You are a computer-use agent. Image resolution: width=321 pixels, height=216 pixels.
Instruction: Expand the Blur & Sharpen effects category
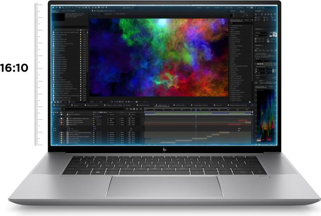point(235,32)
